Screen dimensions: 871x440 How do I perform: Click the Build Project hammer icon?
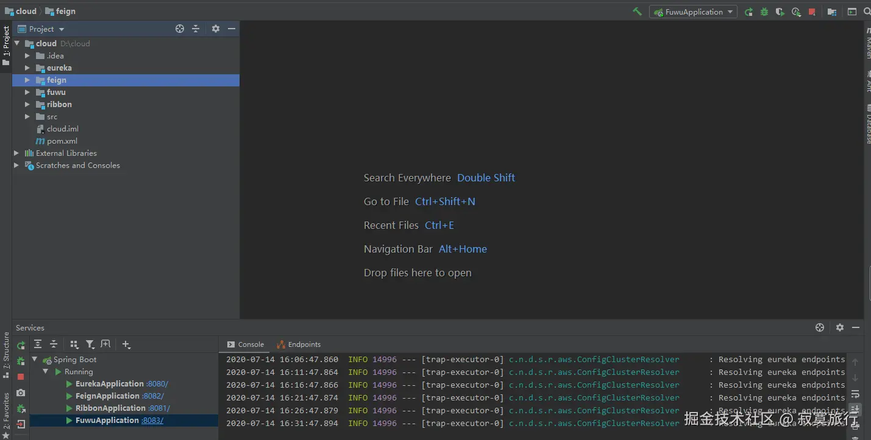pyautogui.click(x=637, y=12)
